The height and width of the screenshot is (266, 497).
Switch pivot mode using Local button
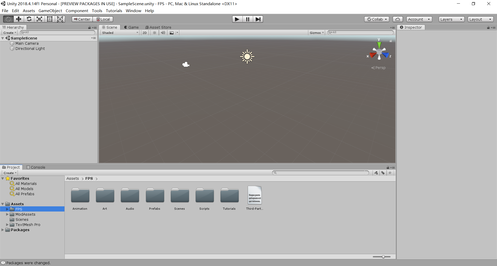103,19
